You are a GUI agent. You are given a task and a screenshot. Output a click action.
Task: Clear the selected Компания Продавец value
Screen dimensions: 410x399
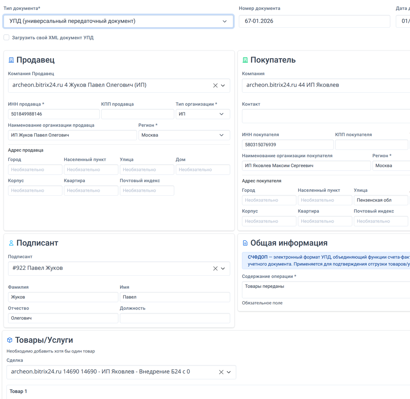(x=215, y=85)
